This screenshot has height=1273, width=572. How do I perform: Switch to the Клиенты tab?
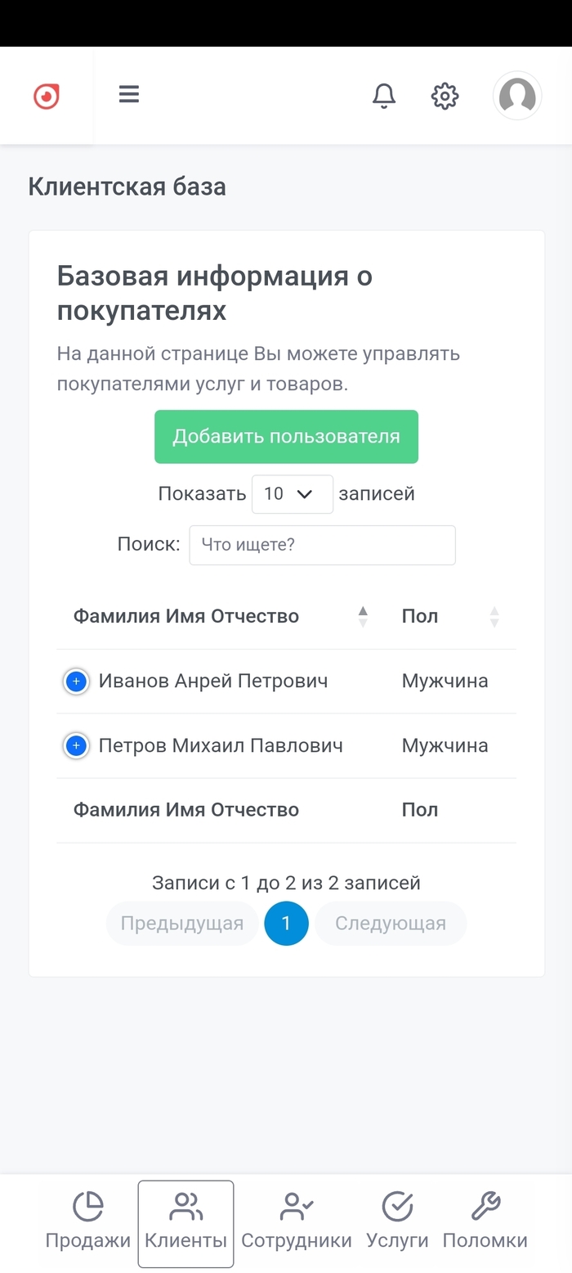coord(185,1222)
